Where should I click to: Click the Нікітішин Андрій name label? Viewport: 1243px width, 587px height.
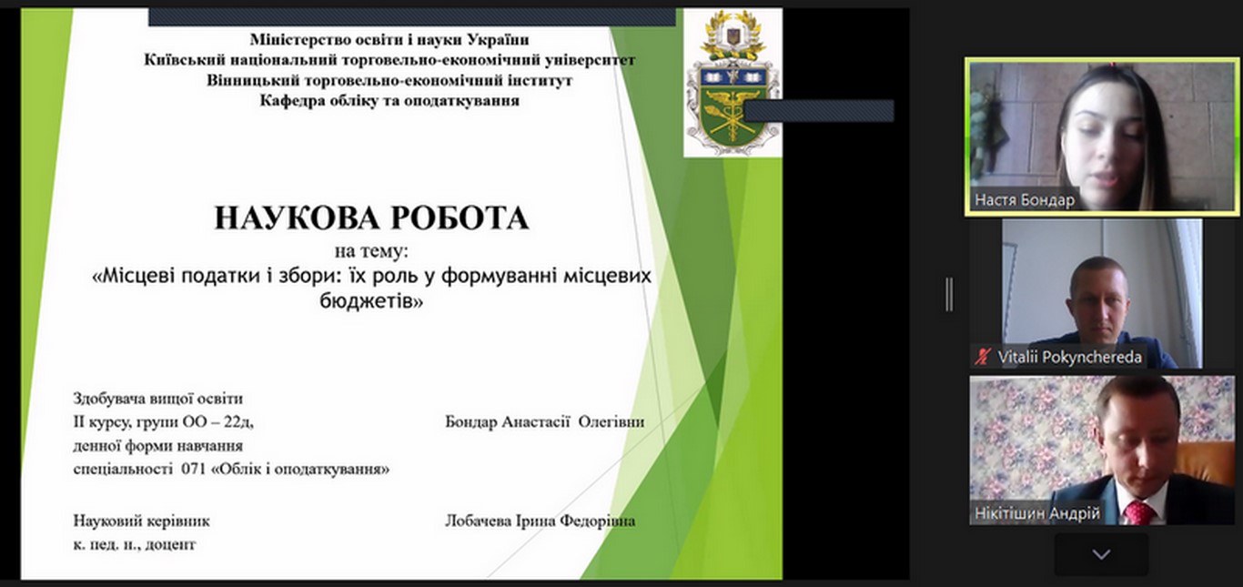(x=1037, y=513)
